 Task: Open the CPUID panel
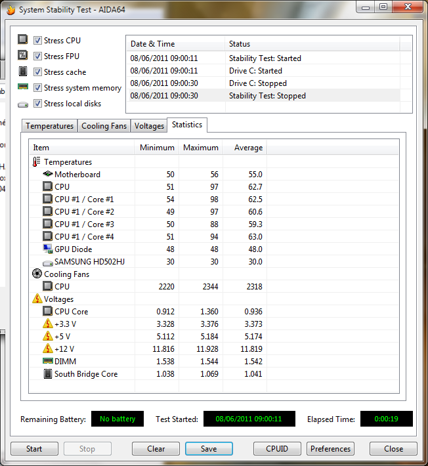[277, 449]
